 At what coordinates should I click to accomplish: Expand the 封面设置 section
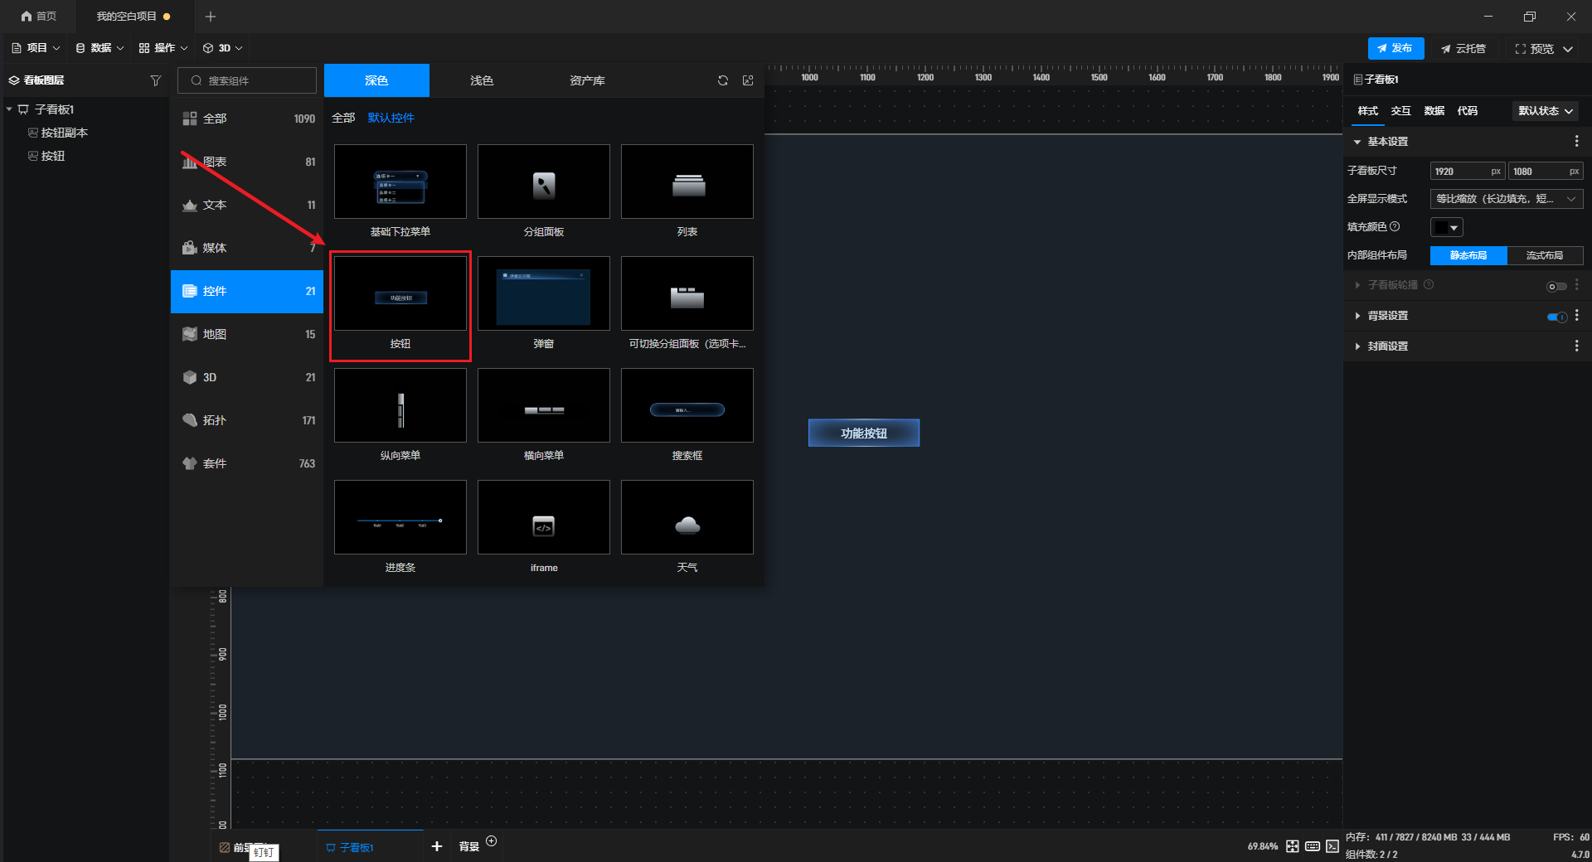(1387, 346)
